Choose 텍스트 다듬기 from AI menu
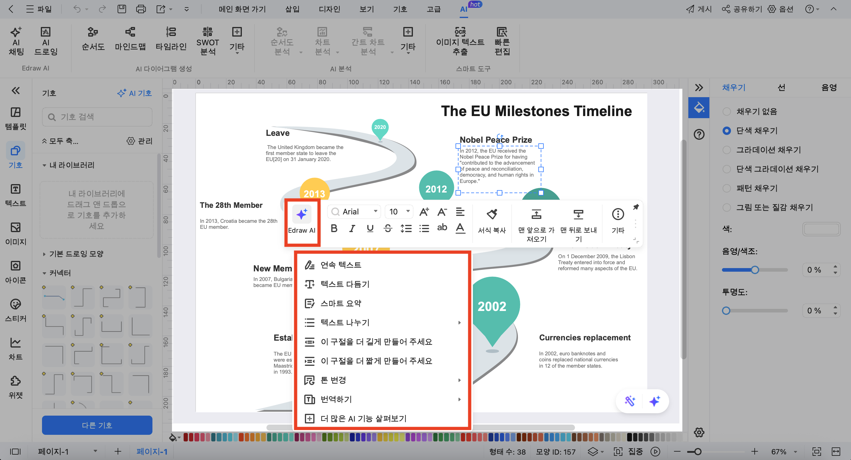This screenshot has width=851, height=460. point(382,284)
